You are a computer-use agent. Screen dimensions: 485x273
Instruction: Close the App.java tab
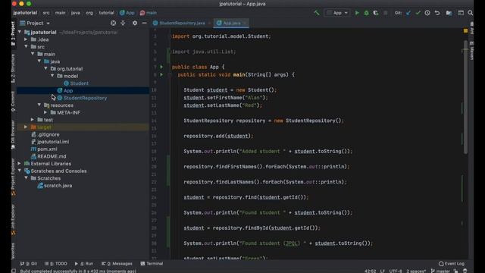245,24
